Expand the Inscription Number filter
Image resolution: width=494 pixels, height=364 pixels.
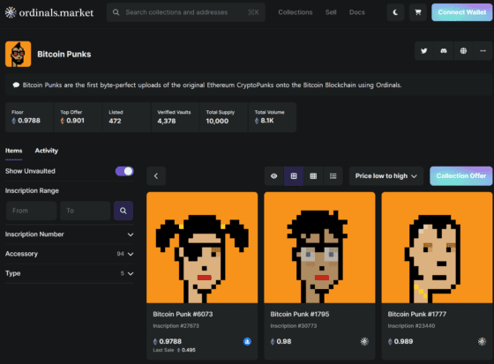[x=70, y=234]
